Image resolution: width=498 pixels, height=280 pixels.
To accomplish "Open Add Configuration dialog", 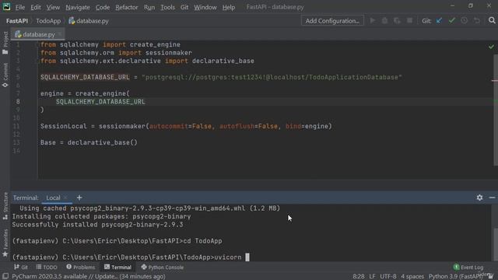I will (332, 21).
